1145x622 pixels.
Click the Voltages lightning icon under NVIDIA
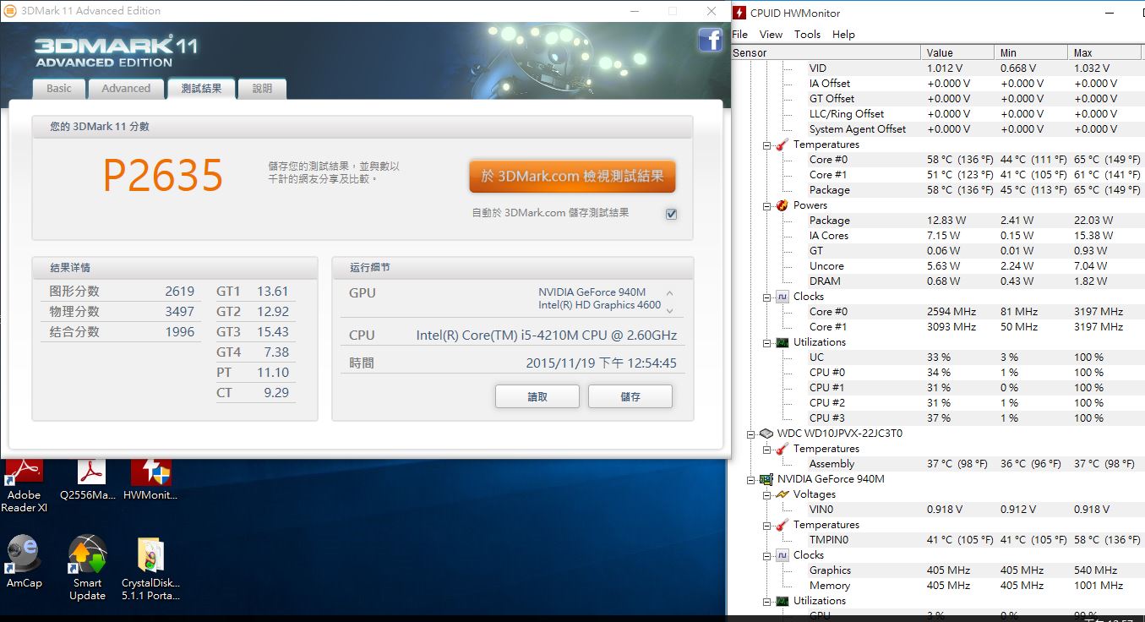click(782, 494)
